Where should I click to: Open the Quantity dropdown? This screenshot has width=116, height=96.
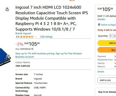pos(112,36)
